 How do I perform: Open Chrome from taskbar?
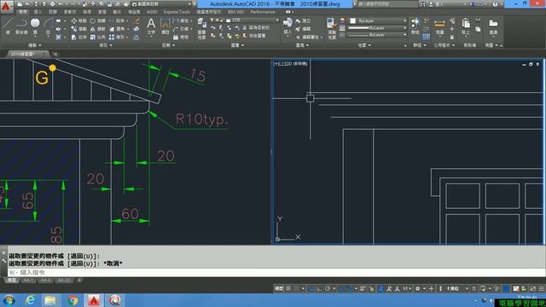(73, 299)
